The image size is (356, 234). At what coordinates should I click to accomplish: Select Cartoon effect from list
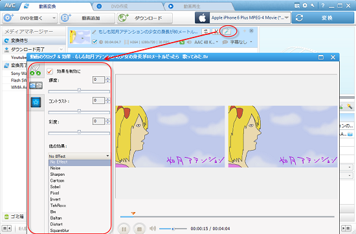pos(57,180)
